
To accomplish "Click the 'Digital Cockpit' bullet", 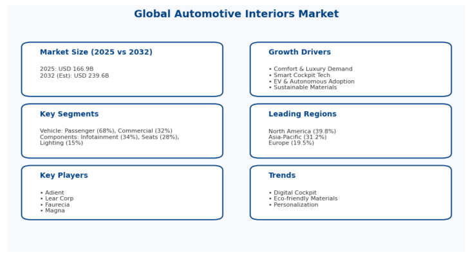I will coord(293,193).
